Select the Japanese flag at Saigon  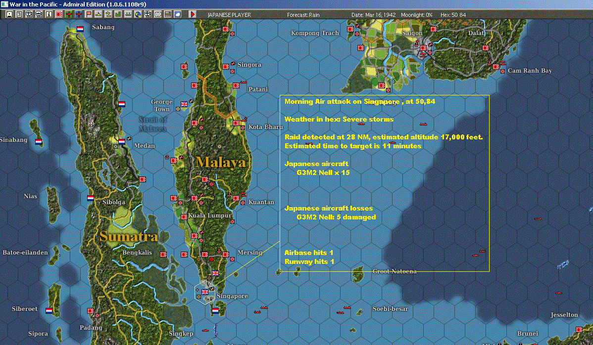(x=423, y=48)
